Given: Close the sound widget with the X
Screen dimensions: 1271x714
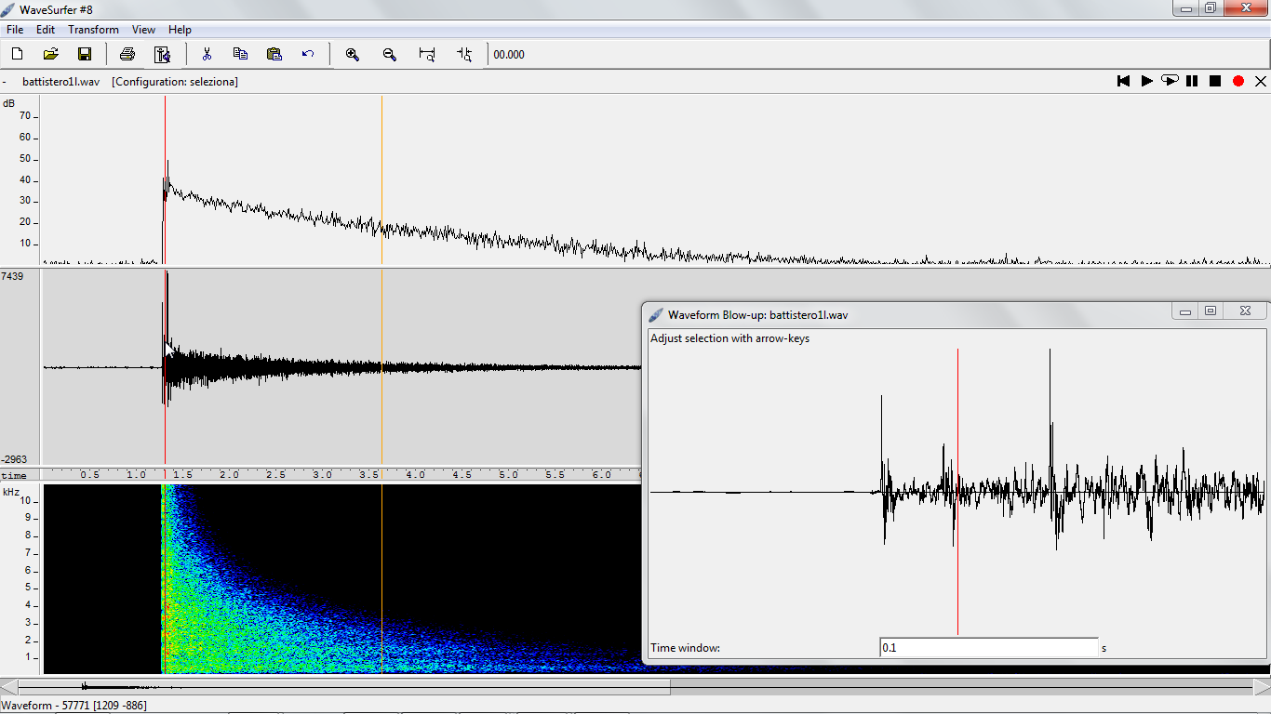Looking at the screenshot, I should click(1261, 81).
